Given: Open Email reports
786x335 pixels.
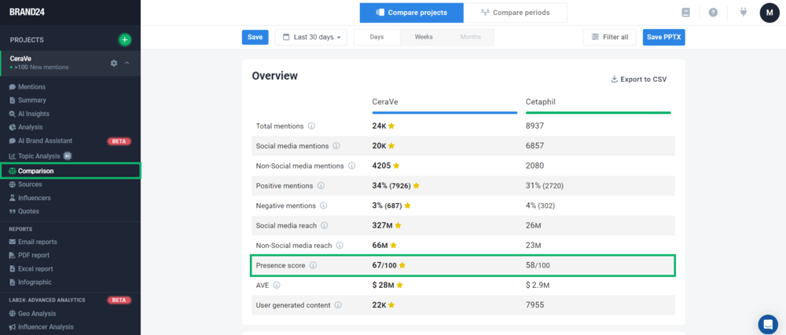Looking at the screenshot, I should 38,242.
